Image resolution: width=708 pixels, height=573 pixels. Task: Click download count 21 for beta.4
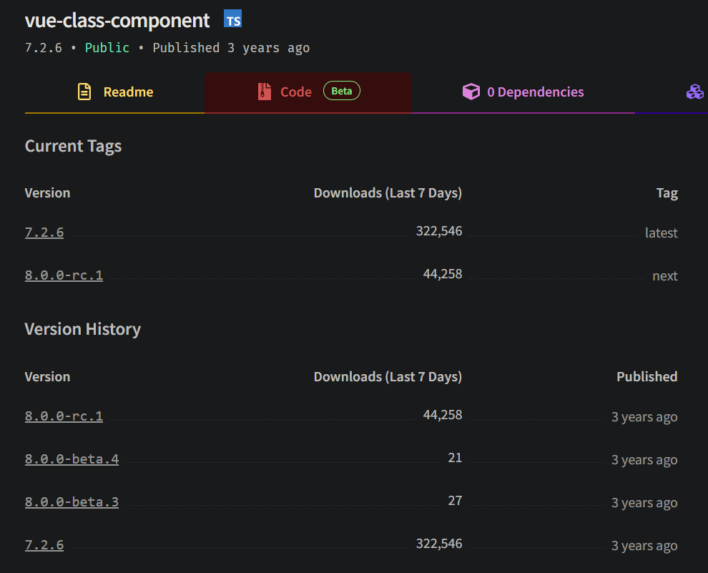point(455,457)
